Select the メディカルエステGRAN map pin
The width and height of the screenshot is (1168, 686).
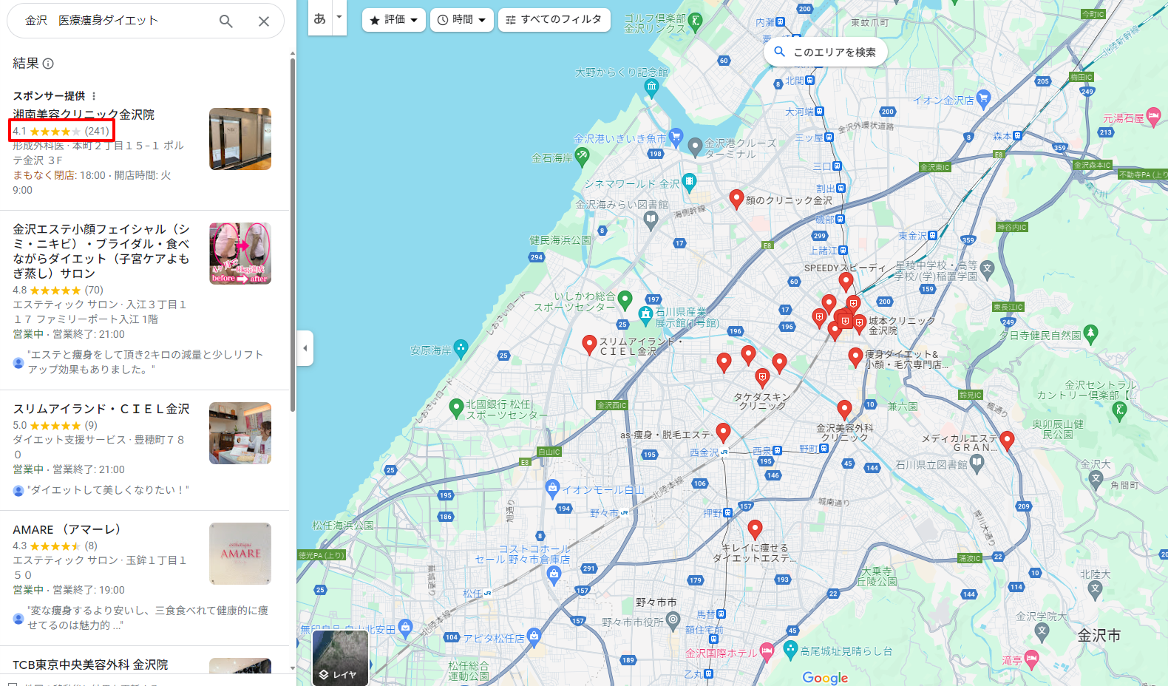[x=1007, y=441]
